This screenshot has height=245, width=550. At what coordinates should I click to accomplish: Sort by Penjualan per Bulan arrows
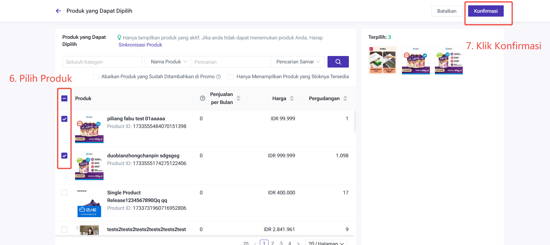[x=239, y=98]
